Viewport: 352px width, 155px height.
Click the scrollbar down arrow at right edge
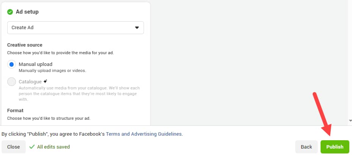point(350,121)
